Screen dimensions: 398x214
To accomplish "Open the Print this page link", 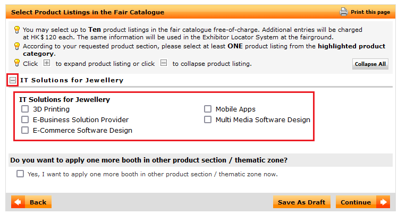I will tap(370, 12).
